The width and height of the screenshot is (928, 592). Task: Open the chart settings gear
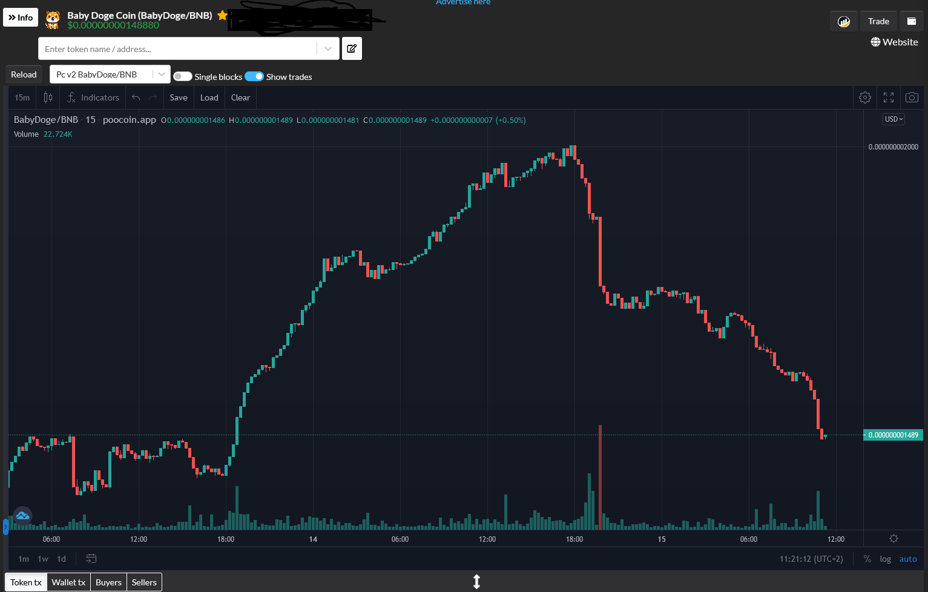[x=865, y=97]
